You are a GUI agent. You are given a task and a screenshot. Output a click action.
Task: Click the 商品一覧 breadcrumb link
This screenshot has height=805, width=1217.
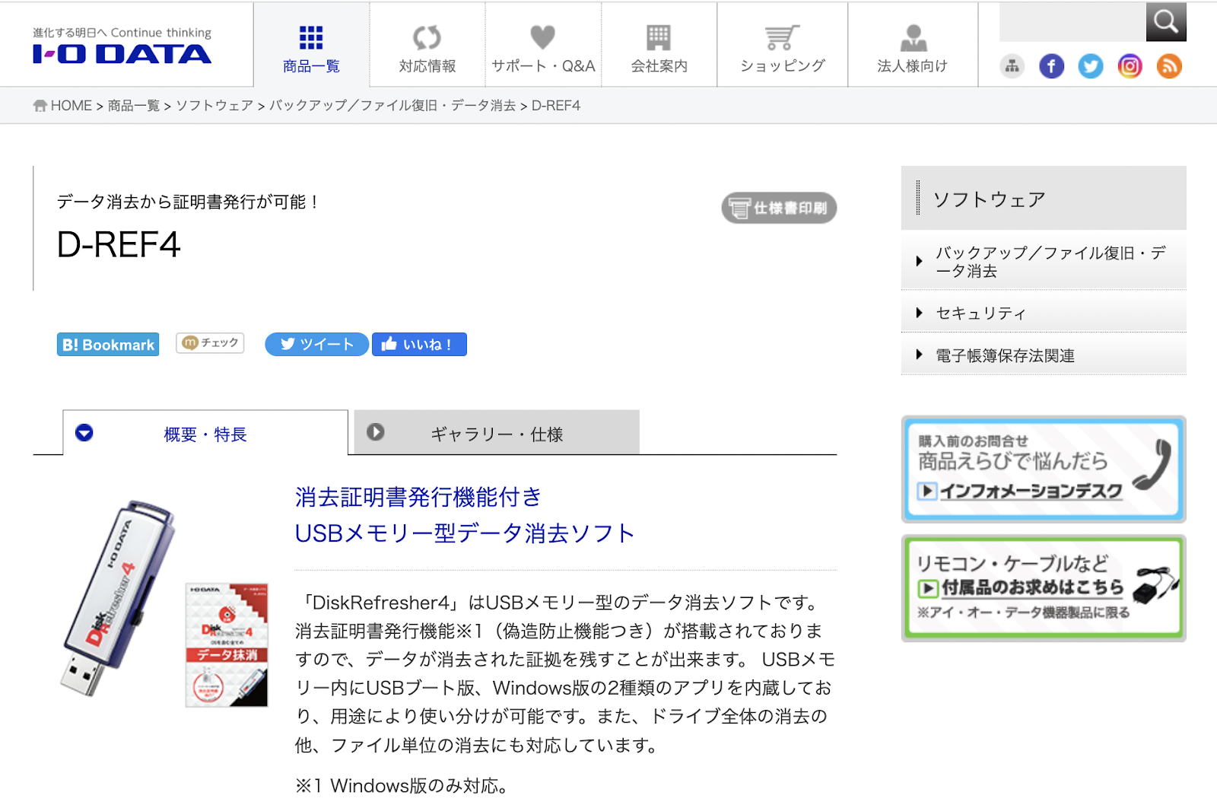coord(134,106)
